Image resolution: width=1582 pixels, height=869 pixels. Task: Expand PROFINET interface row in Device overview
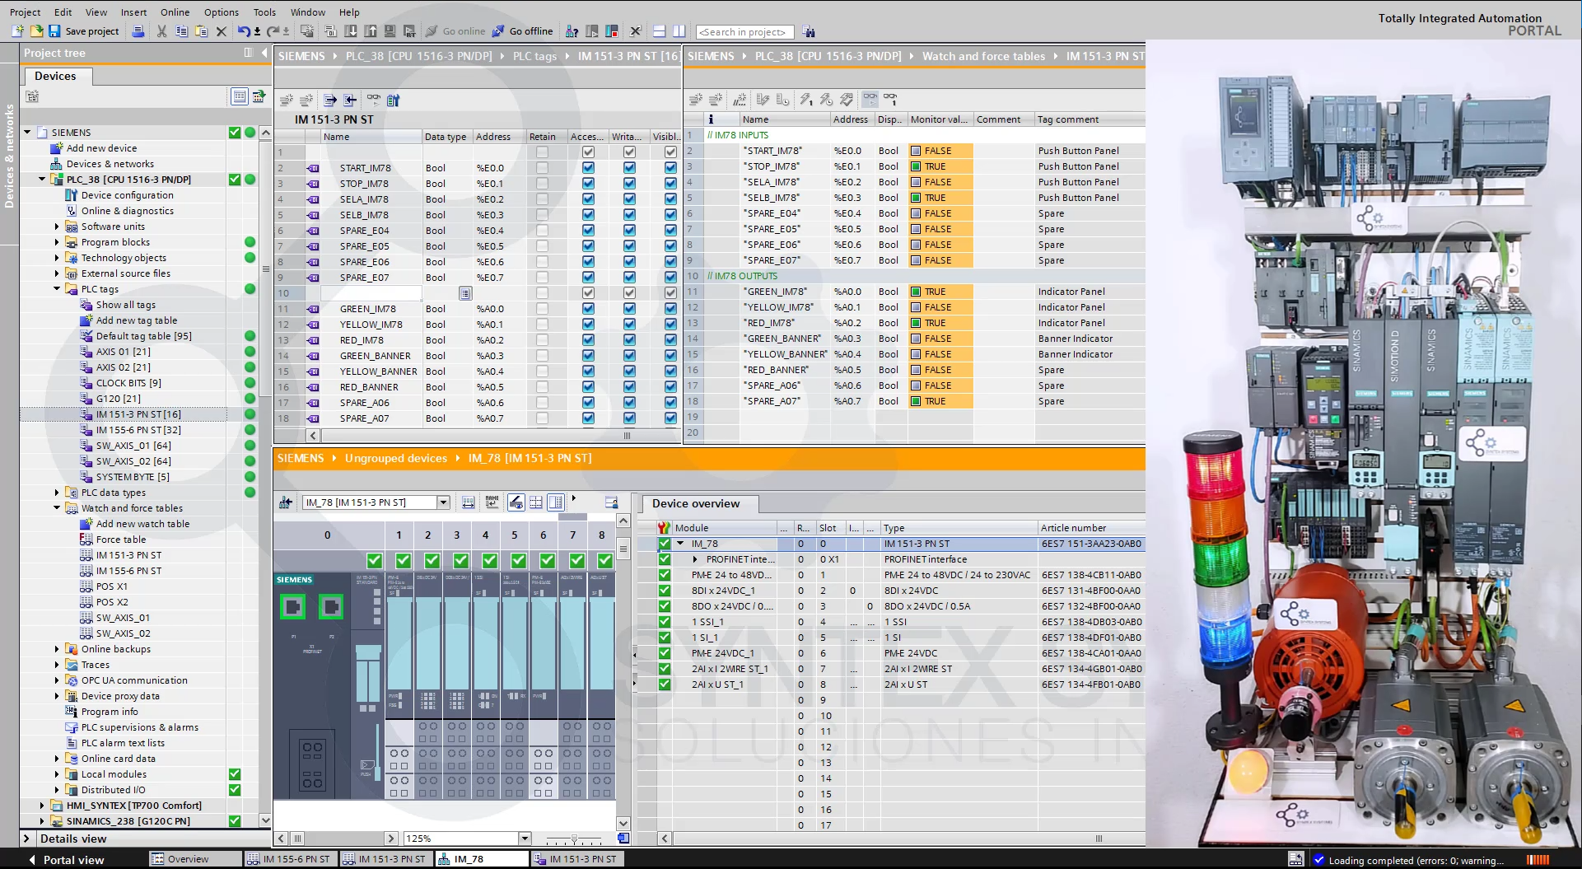[695, 559]
